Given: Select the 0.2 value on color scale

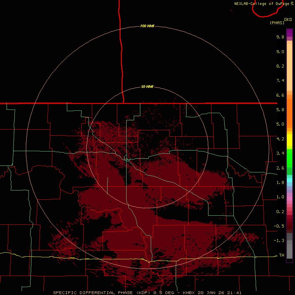Looking at the screenshot, I should coord(280,212).
